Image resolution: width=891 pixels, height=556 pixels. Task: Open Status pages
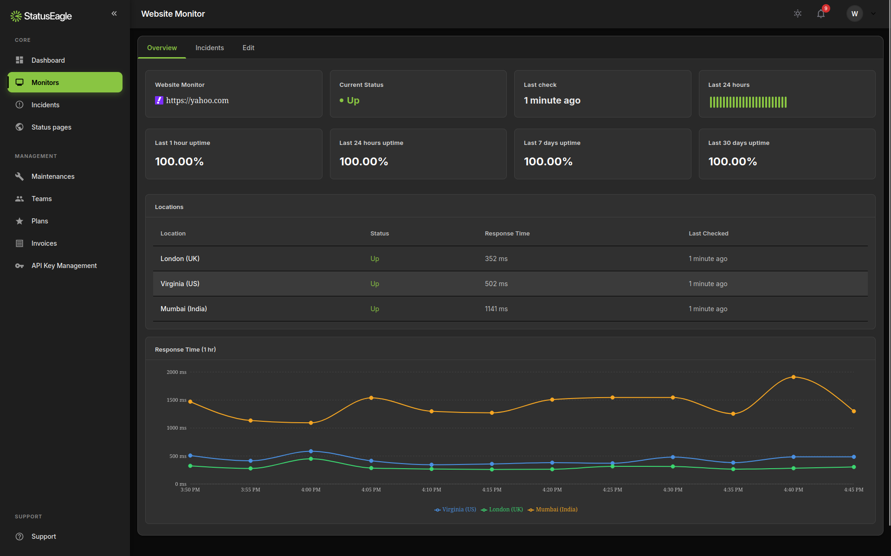click(51, 127)
